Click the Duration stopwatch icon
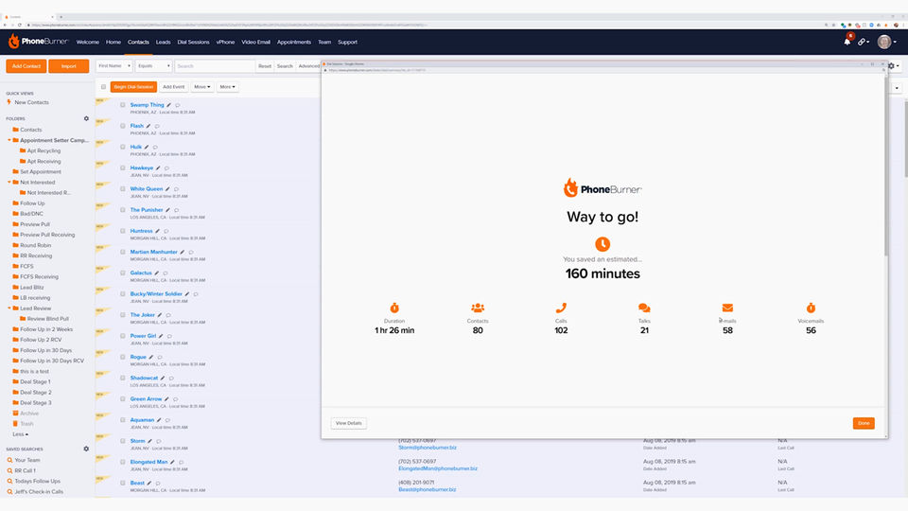This screenshot has height=511, width=908. coord(394,308)
